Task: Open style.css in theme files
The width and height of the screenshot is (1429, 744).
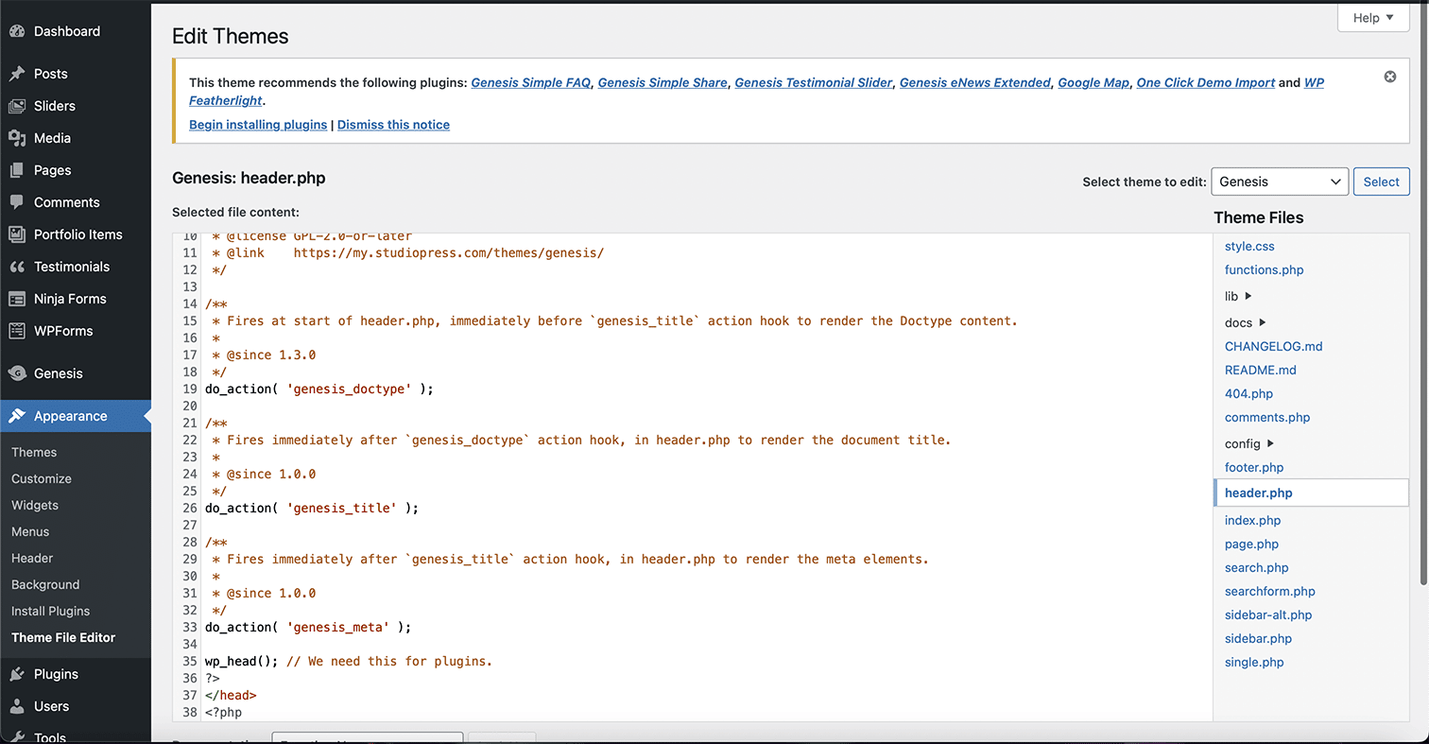Action: 1249,246
